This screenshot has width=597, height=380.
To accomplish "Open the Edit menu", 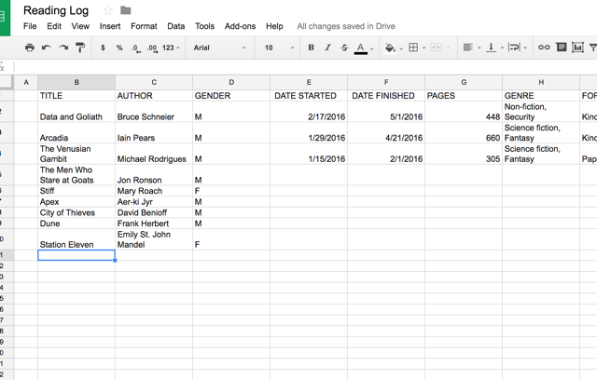I will tap(54, 26).
